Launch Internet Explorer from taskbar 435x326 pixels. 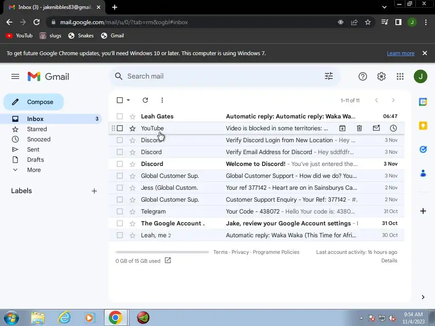pyautogui.click(x=64, y=318)
